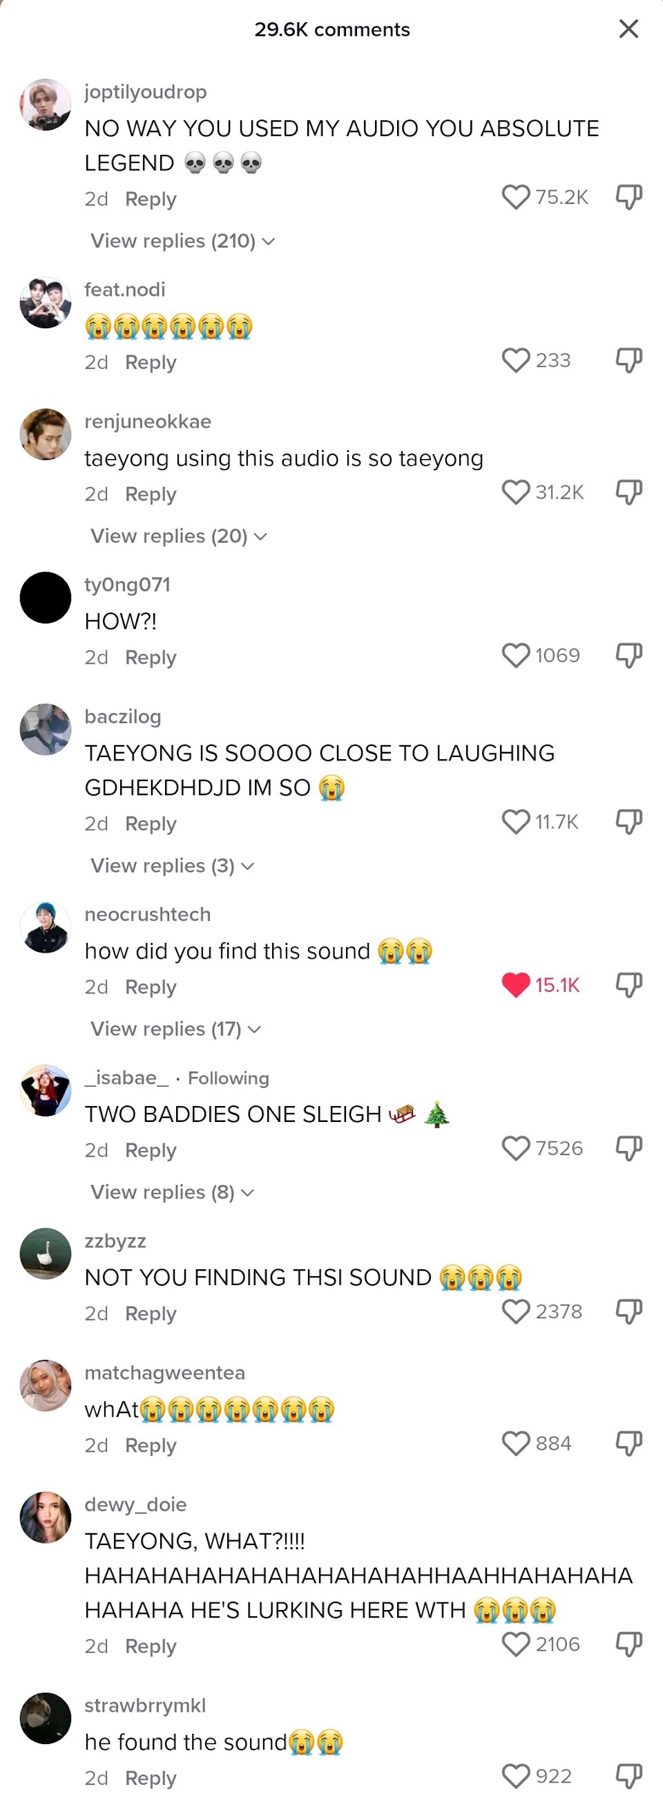Expand View replies (17) under neocrushtech
Image resolution: width=663 pixels, height=1796 pixels.
point(175,1029)
